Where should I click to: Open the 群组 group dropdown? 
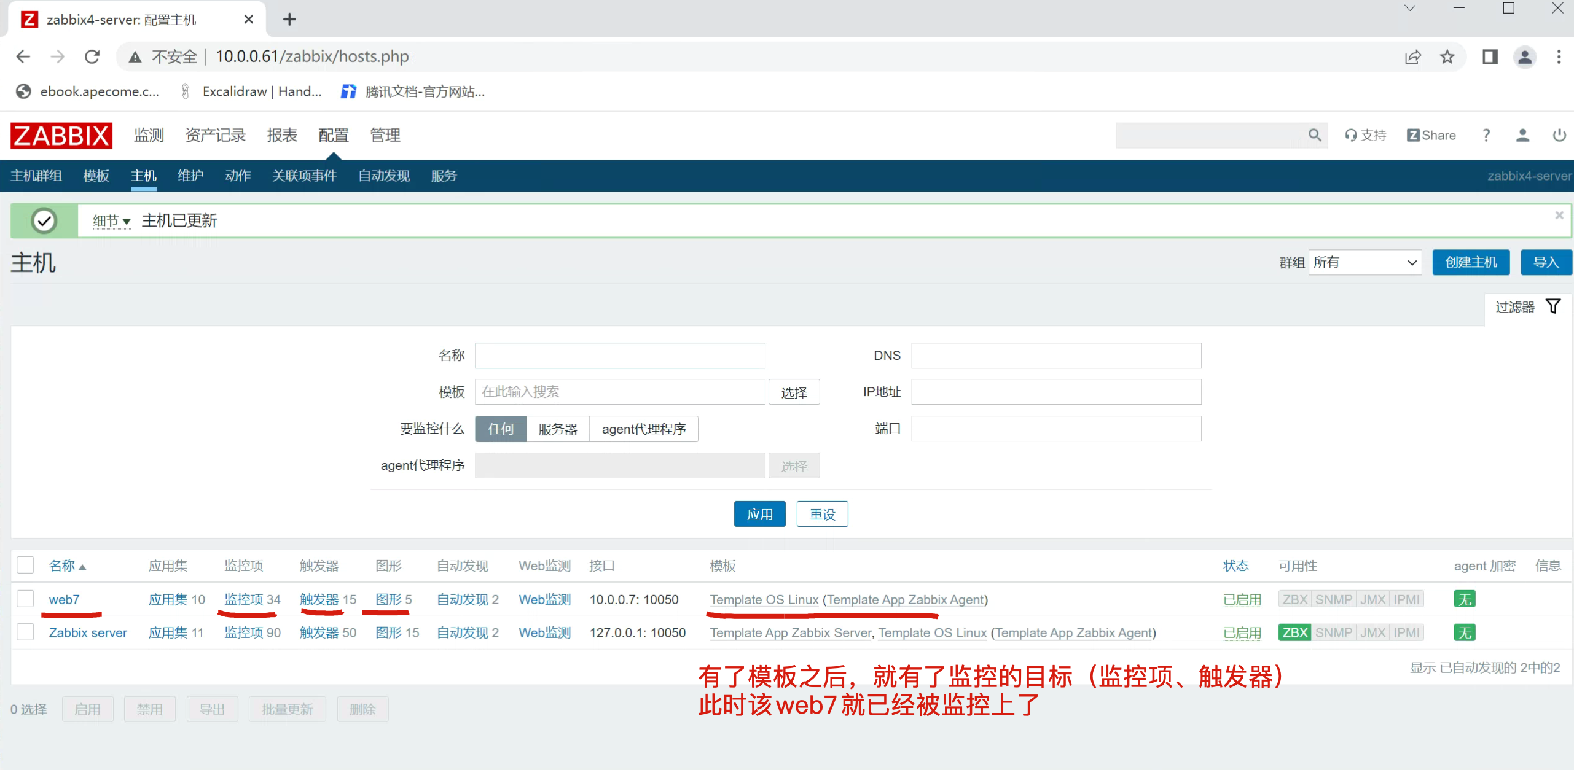pyautogui.click(x=1365, y=263)
